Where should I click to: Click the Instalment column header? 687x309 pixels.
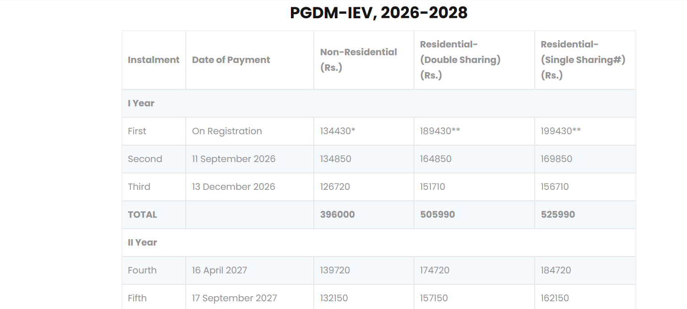pos(154,60)
